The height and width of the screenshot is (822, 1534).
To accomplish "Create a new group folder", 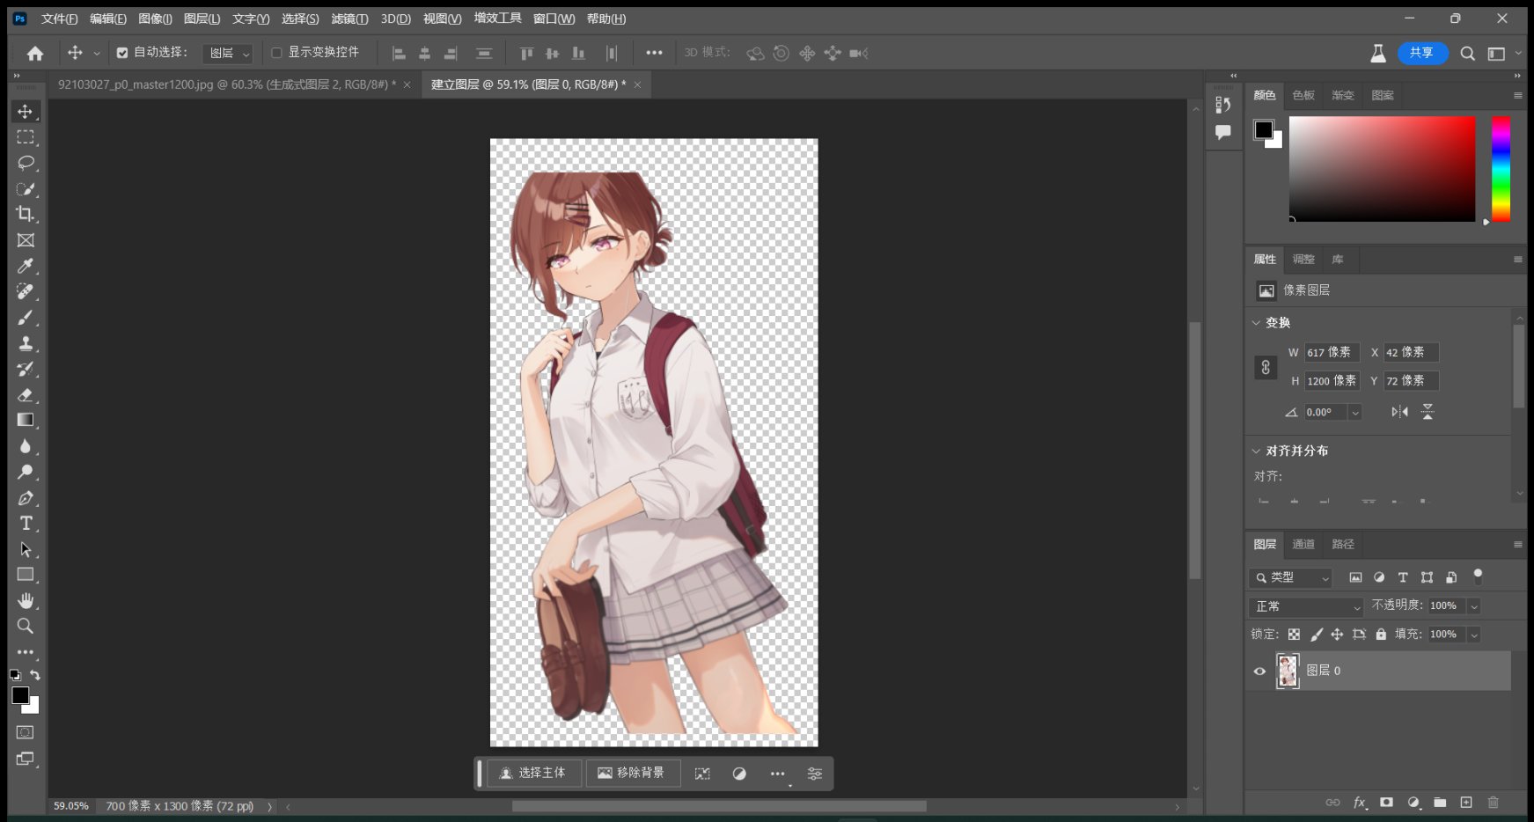I will [1440, 802].
